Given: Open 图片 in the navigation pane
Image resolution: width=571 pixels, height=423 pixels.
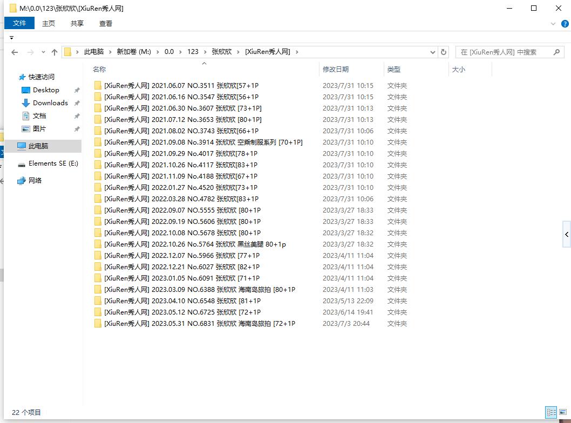Looking at the screenshot, I should click(39, 129).
